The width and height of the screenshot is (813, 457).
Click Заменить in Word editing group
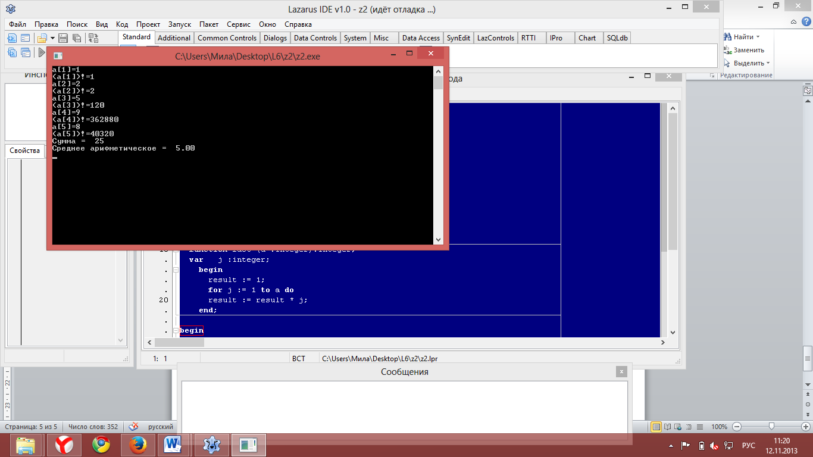pyautogui.click(x=744, y=50)
